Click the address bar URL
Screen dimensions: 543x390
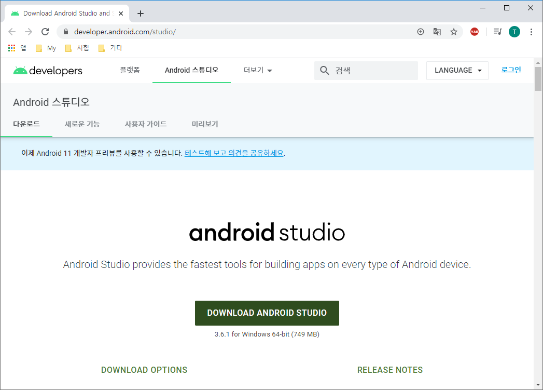tap(125, 32)
